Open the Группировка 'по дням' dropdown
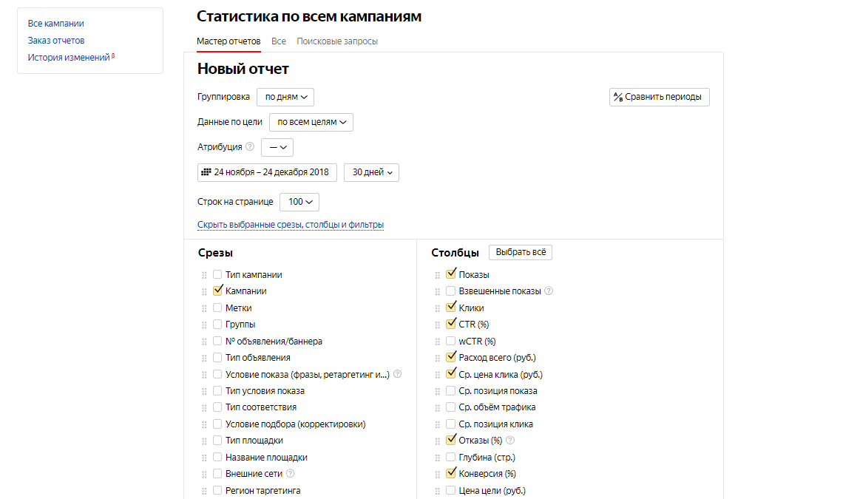Screen dimensions: 857x499 (285, 97)
